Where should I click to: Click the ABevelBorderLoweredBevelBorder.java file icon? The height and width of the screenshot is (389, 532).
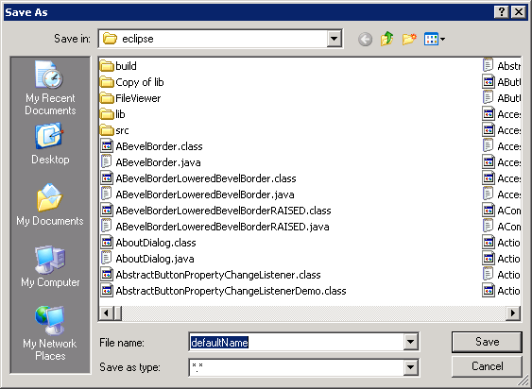[107, 194]
